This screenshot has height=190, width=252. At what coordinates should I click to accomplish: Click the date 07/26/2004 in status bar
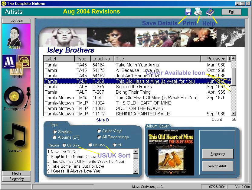(217, 187)
